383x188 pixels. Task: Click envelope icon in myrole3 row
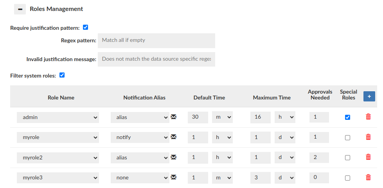click(x=174, y=177)
